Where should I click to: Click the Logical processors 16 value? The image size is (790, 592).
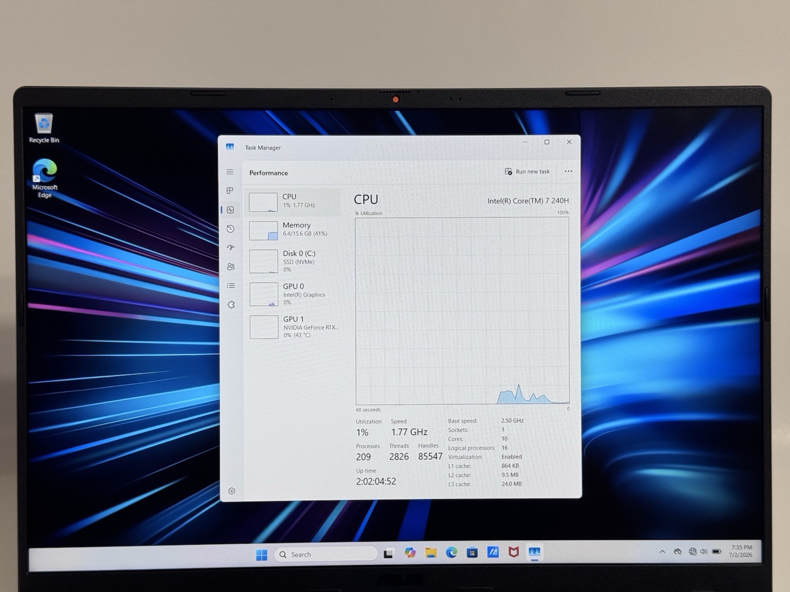click(x=505, y=448)
